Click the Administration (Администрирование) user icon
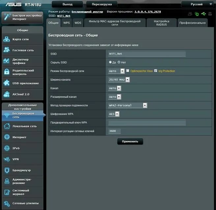216x210 pixels. [7, 181]
